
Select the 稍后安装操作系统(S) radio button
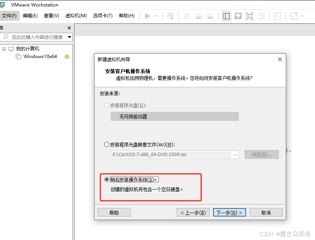tap(107, 179)
